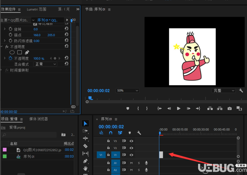The image size is (247, 175).
Task: Toggle lock on track V3
Action: [108, 141]
